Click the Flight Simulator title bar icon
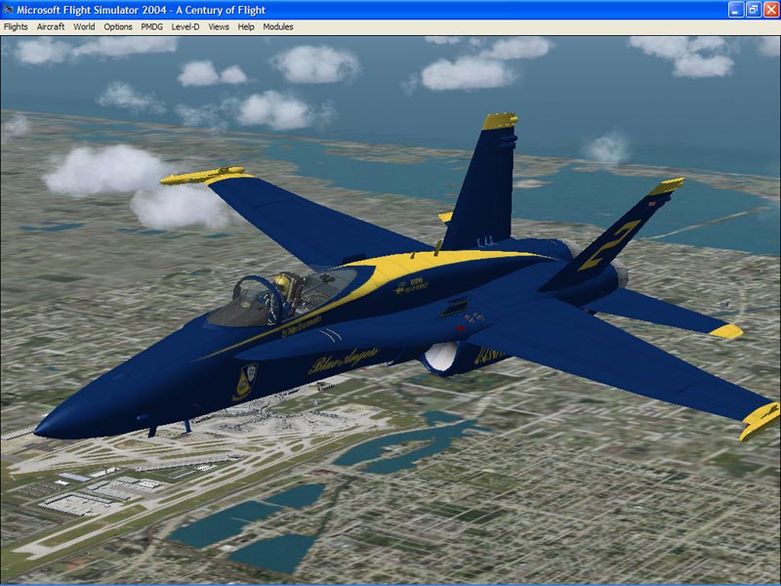This screenshot has width=781, height=586. (9, 9)
